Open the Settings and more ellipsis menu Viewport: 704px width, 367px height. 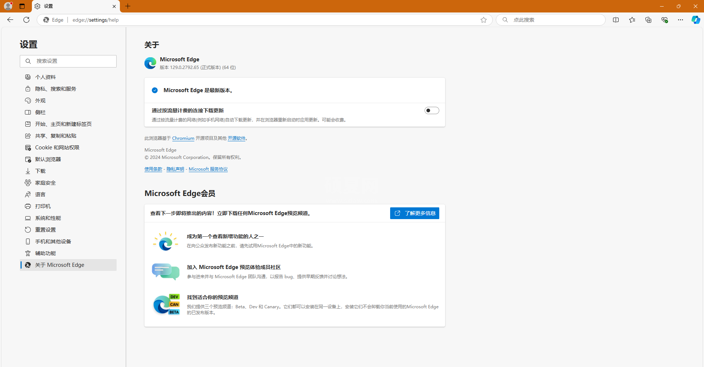[x=681, y=20]
